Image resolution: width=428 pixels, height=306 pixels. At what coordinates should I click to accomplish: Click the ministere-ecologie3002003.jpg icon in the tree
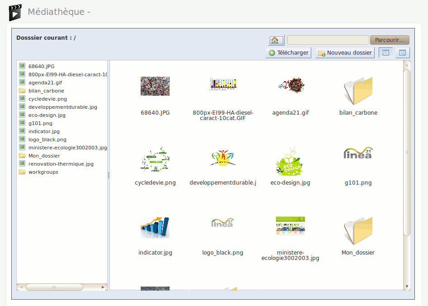(22, 147)
